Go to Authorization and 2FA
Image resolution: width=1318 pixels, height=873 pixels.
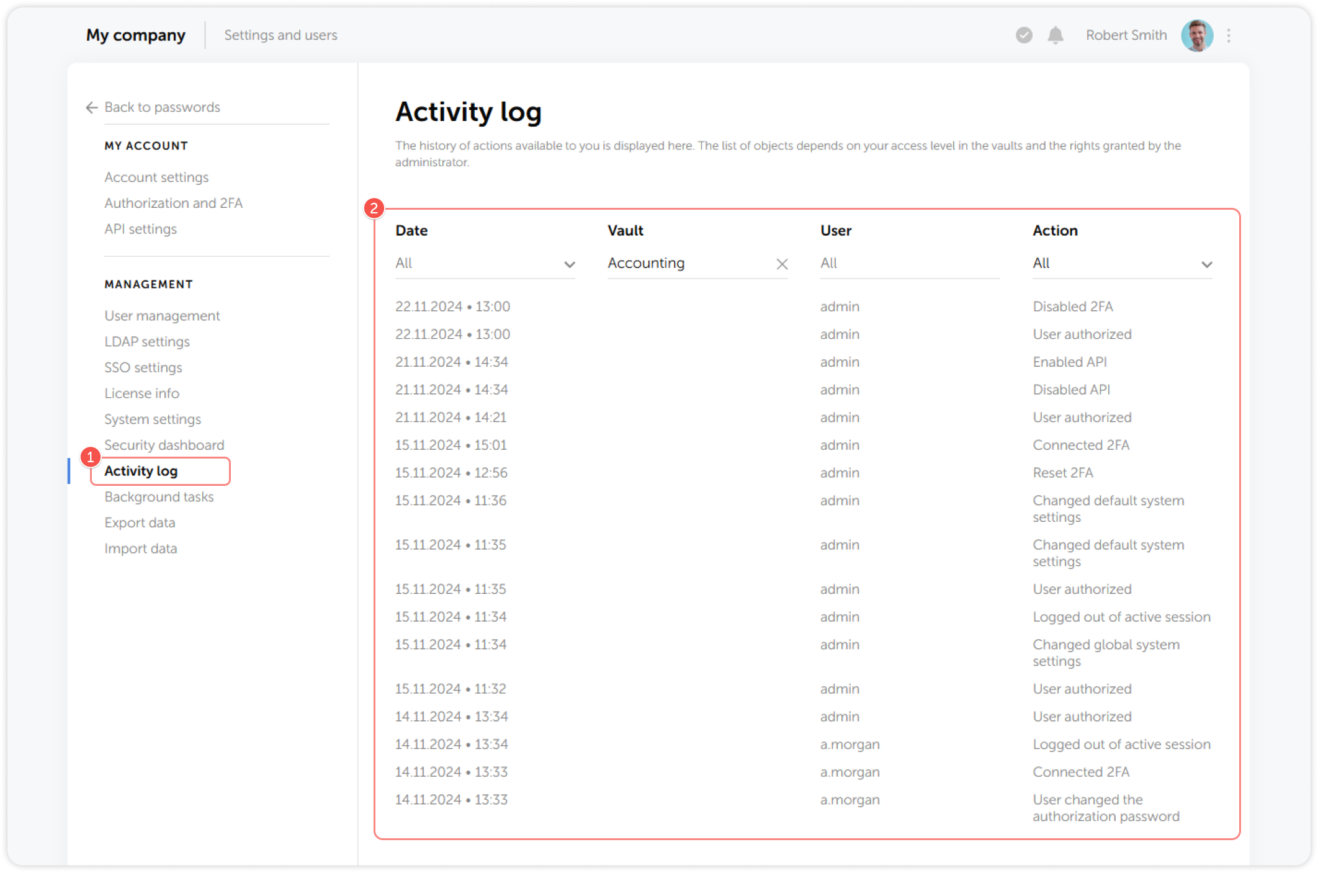coord(173,203)
